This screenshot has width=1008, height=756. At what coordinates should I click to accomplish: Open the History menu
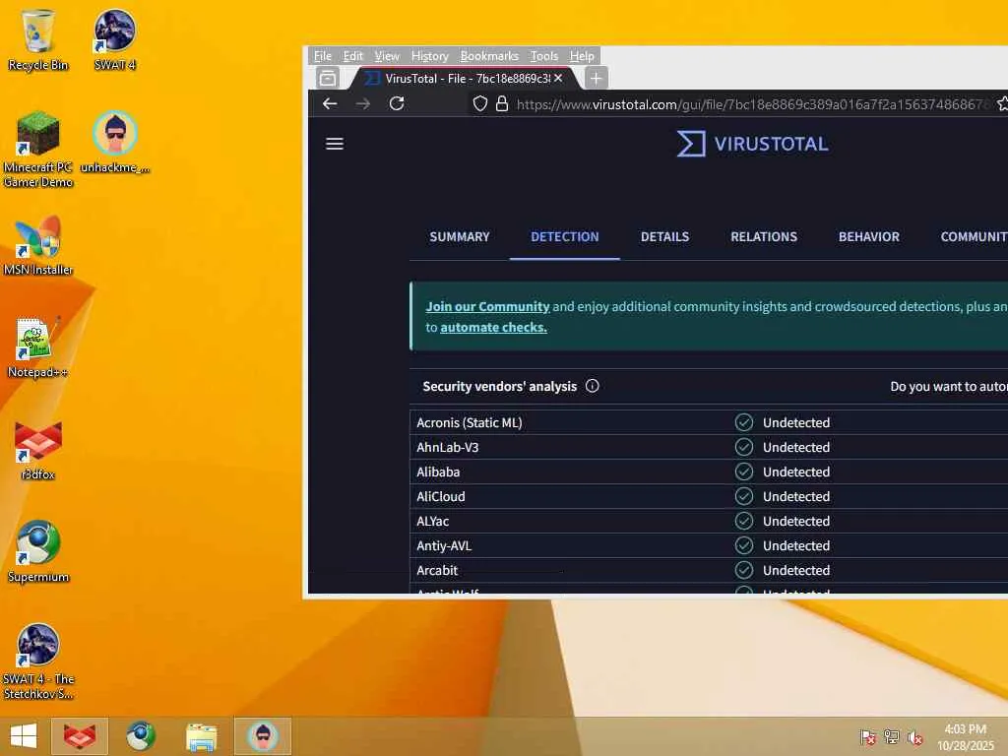pyautogui.click(x=430, y=56)
